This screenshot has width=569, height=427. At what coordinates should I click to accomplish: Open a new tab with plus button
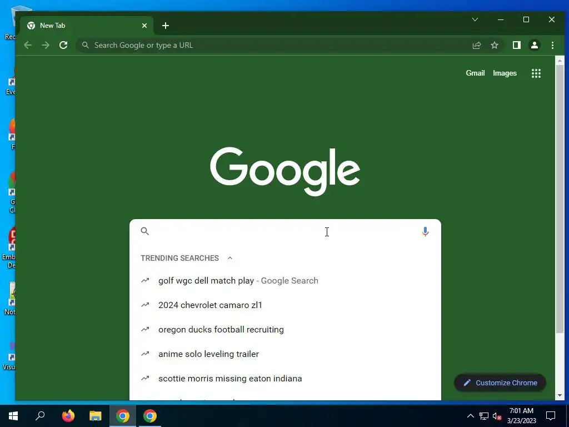(x=166, y=26)
